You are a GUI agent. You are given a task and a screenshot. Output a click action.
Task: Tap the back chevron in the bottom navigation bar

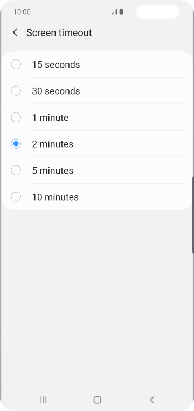(151, 400)
